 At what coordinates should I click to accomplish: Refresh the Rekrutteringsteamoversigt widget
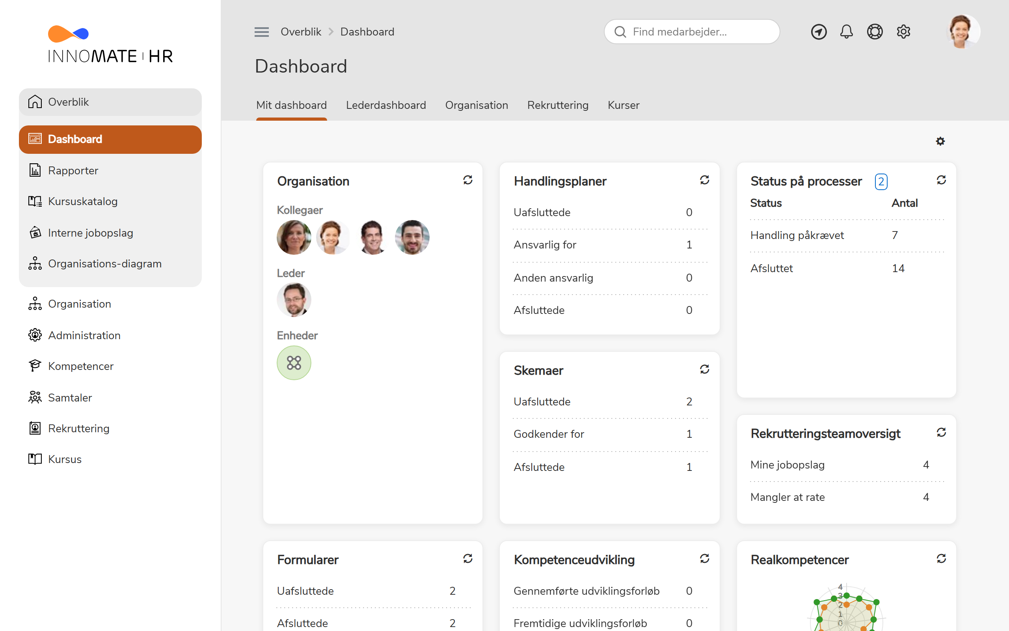pyautogui.click(x=942, y=432)
